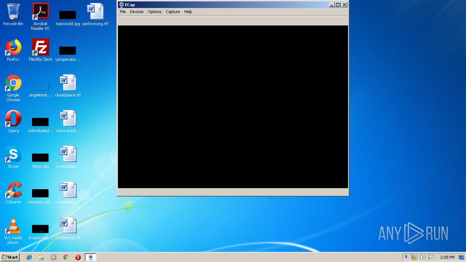Select the customerup... document icon
Image resolution: width=466 pixels, height=262 pixels.
point(68,193)
